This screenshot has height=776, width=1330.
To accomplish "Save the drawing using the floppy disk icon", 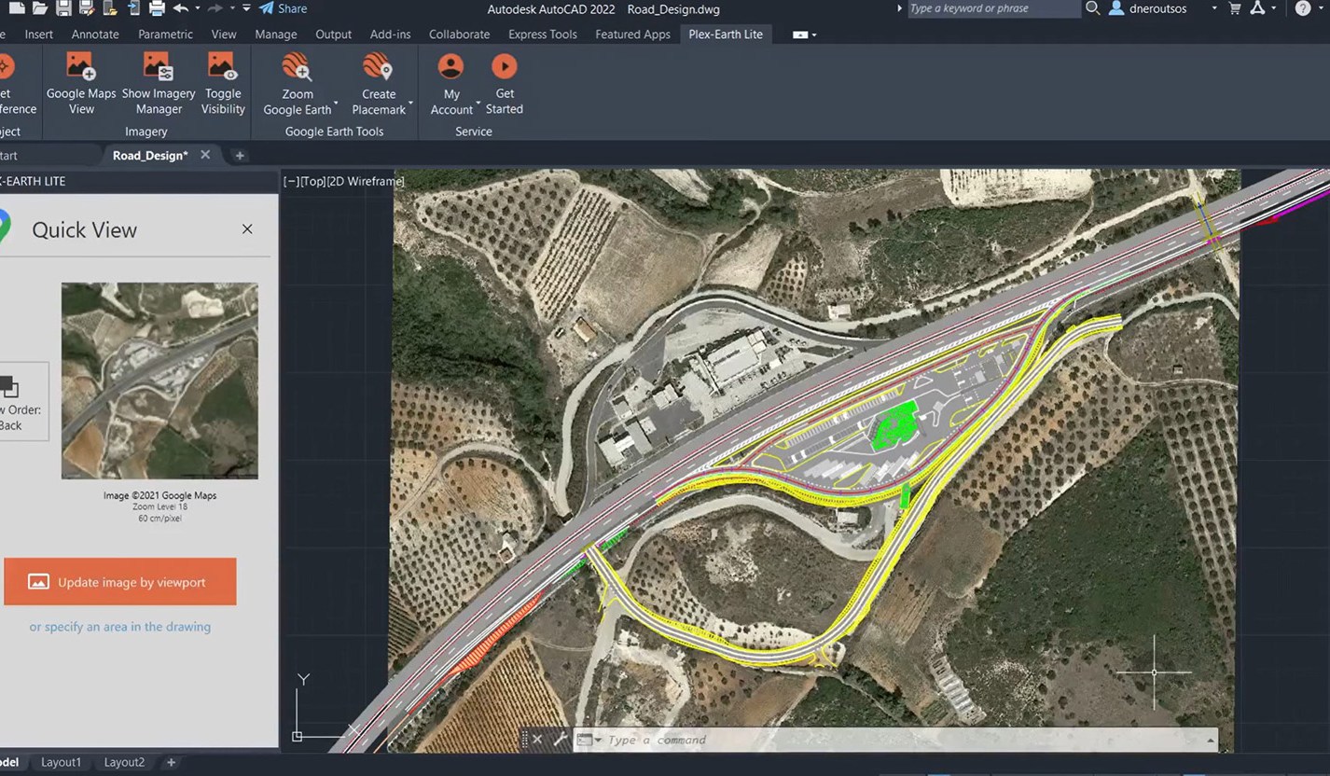I will [x=63, y=8].
